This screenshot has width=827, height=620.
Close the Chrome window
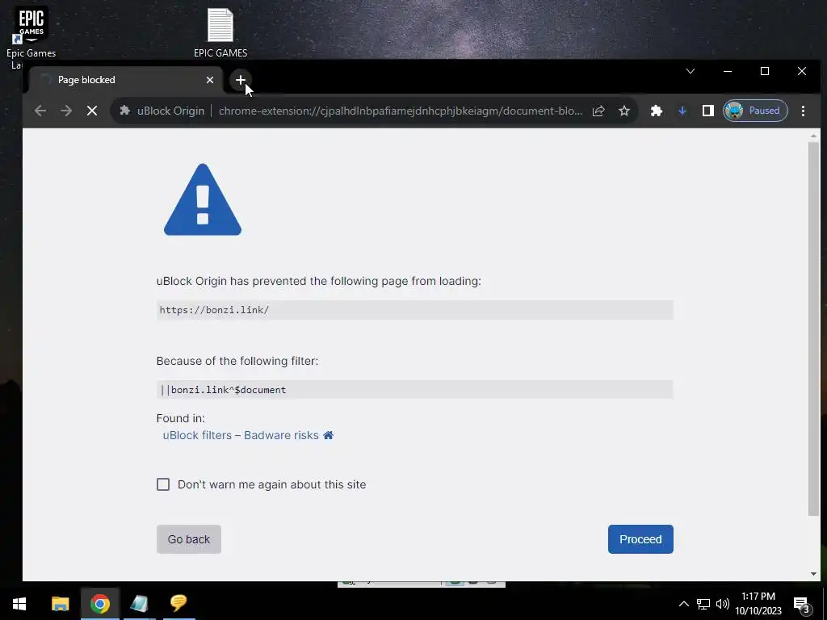[802, 71]
